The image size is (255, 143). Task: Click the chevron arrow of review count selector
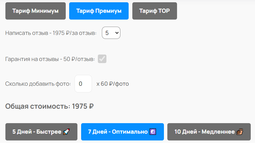click(x=117, y=33)
